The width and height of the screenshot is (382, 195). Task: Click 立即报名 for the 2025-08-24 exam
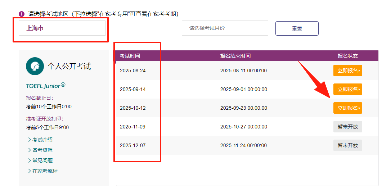pos(348,71)
